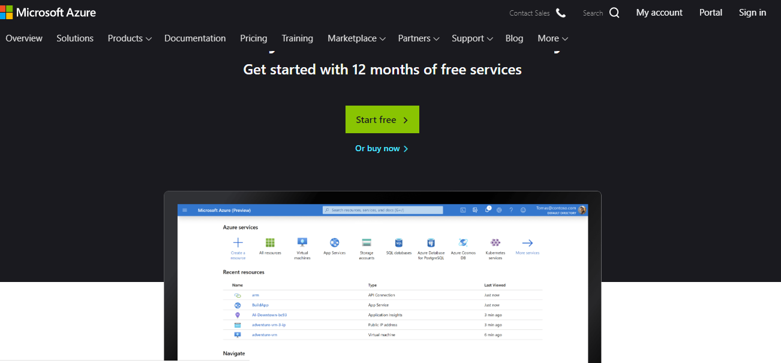The width and height of the screenshot is (781, 363).
Task: Go to the Overview nav item
Action: pos(24,38)
